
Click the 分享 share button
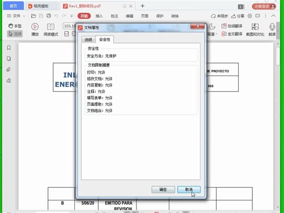point(238,16)
